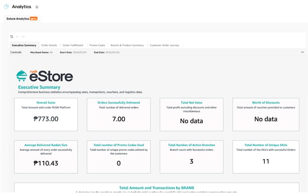308x194 pixels.
Task: Click Average Delivered Basket Size title
Action: pos(46,145)
